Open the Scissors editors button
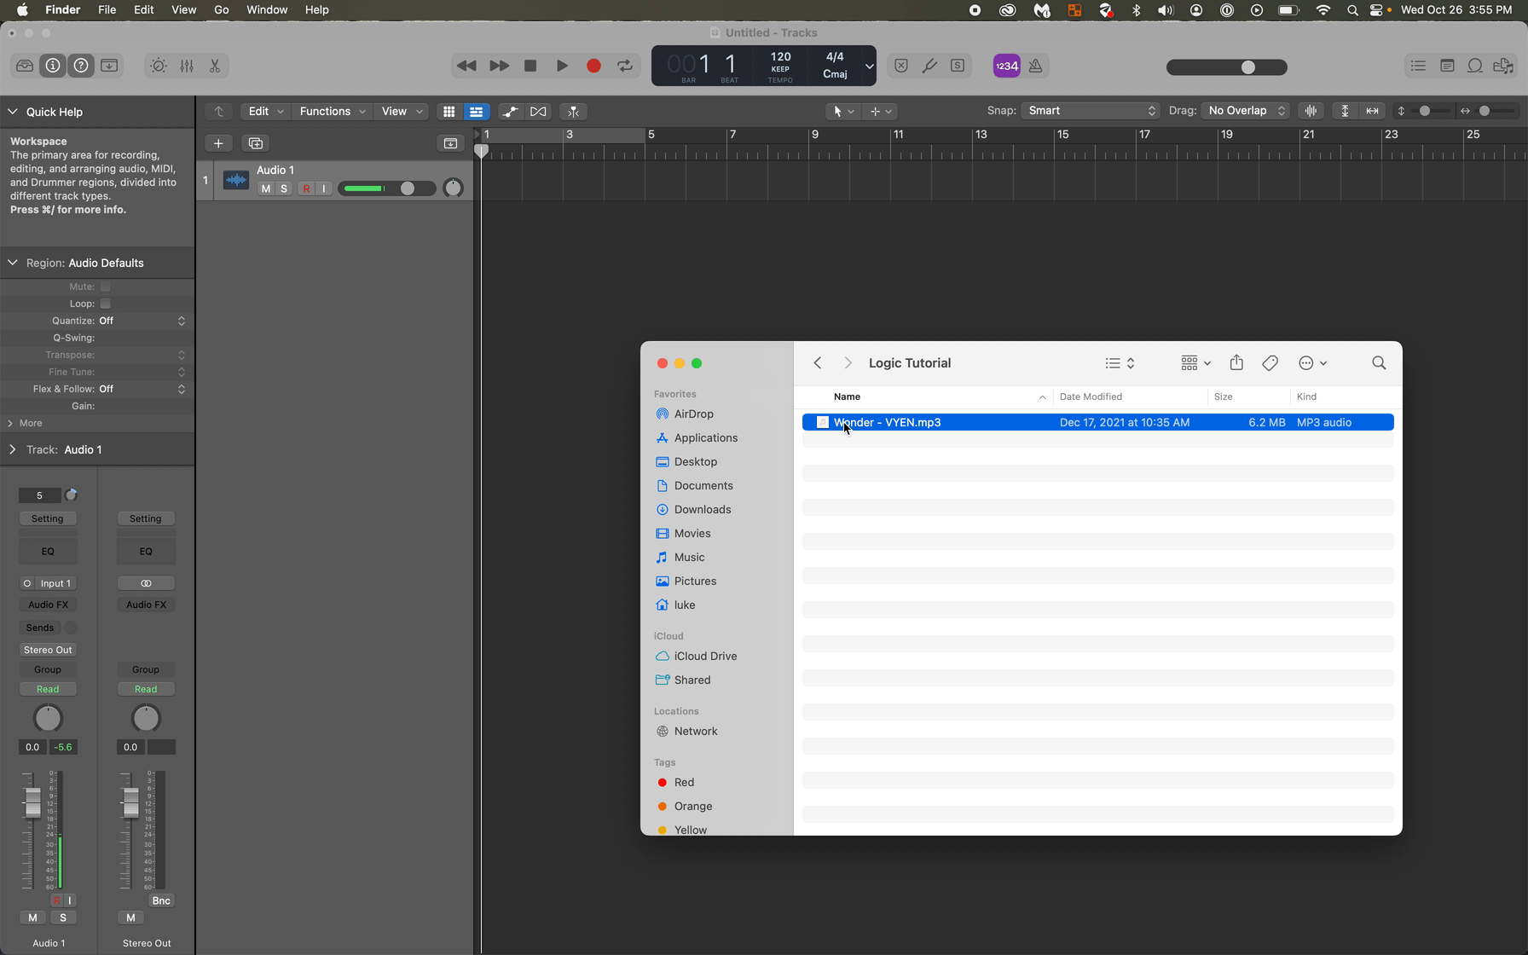 (x=215, y=66)
